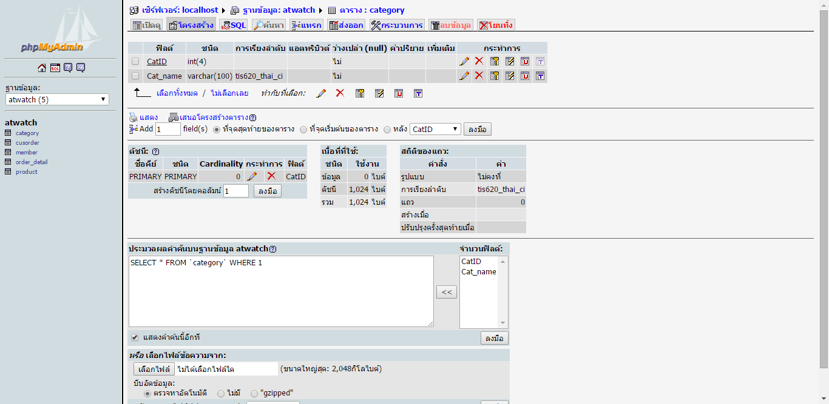Drop the PRIMARY index with red X
This screenshot has height=404, width=829.
tap(271, 176)
